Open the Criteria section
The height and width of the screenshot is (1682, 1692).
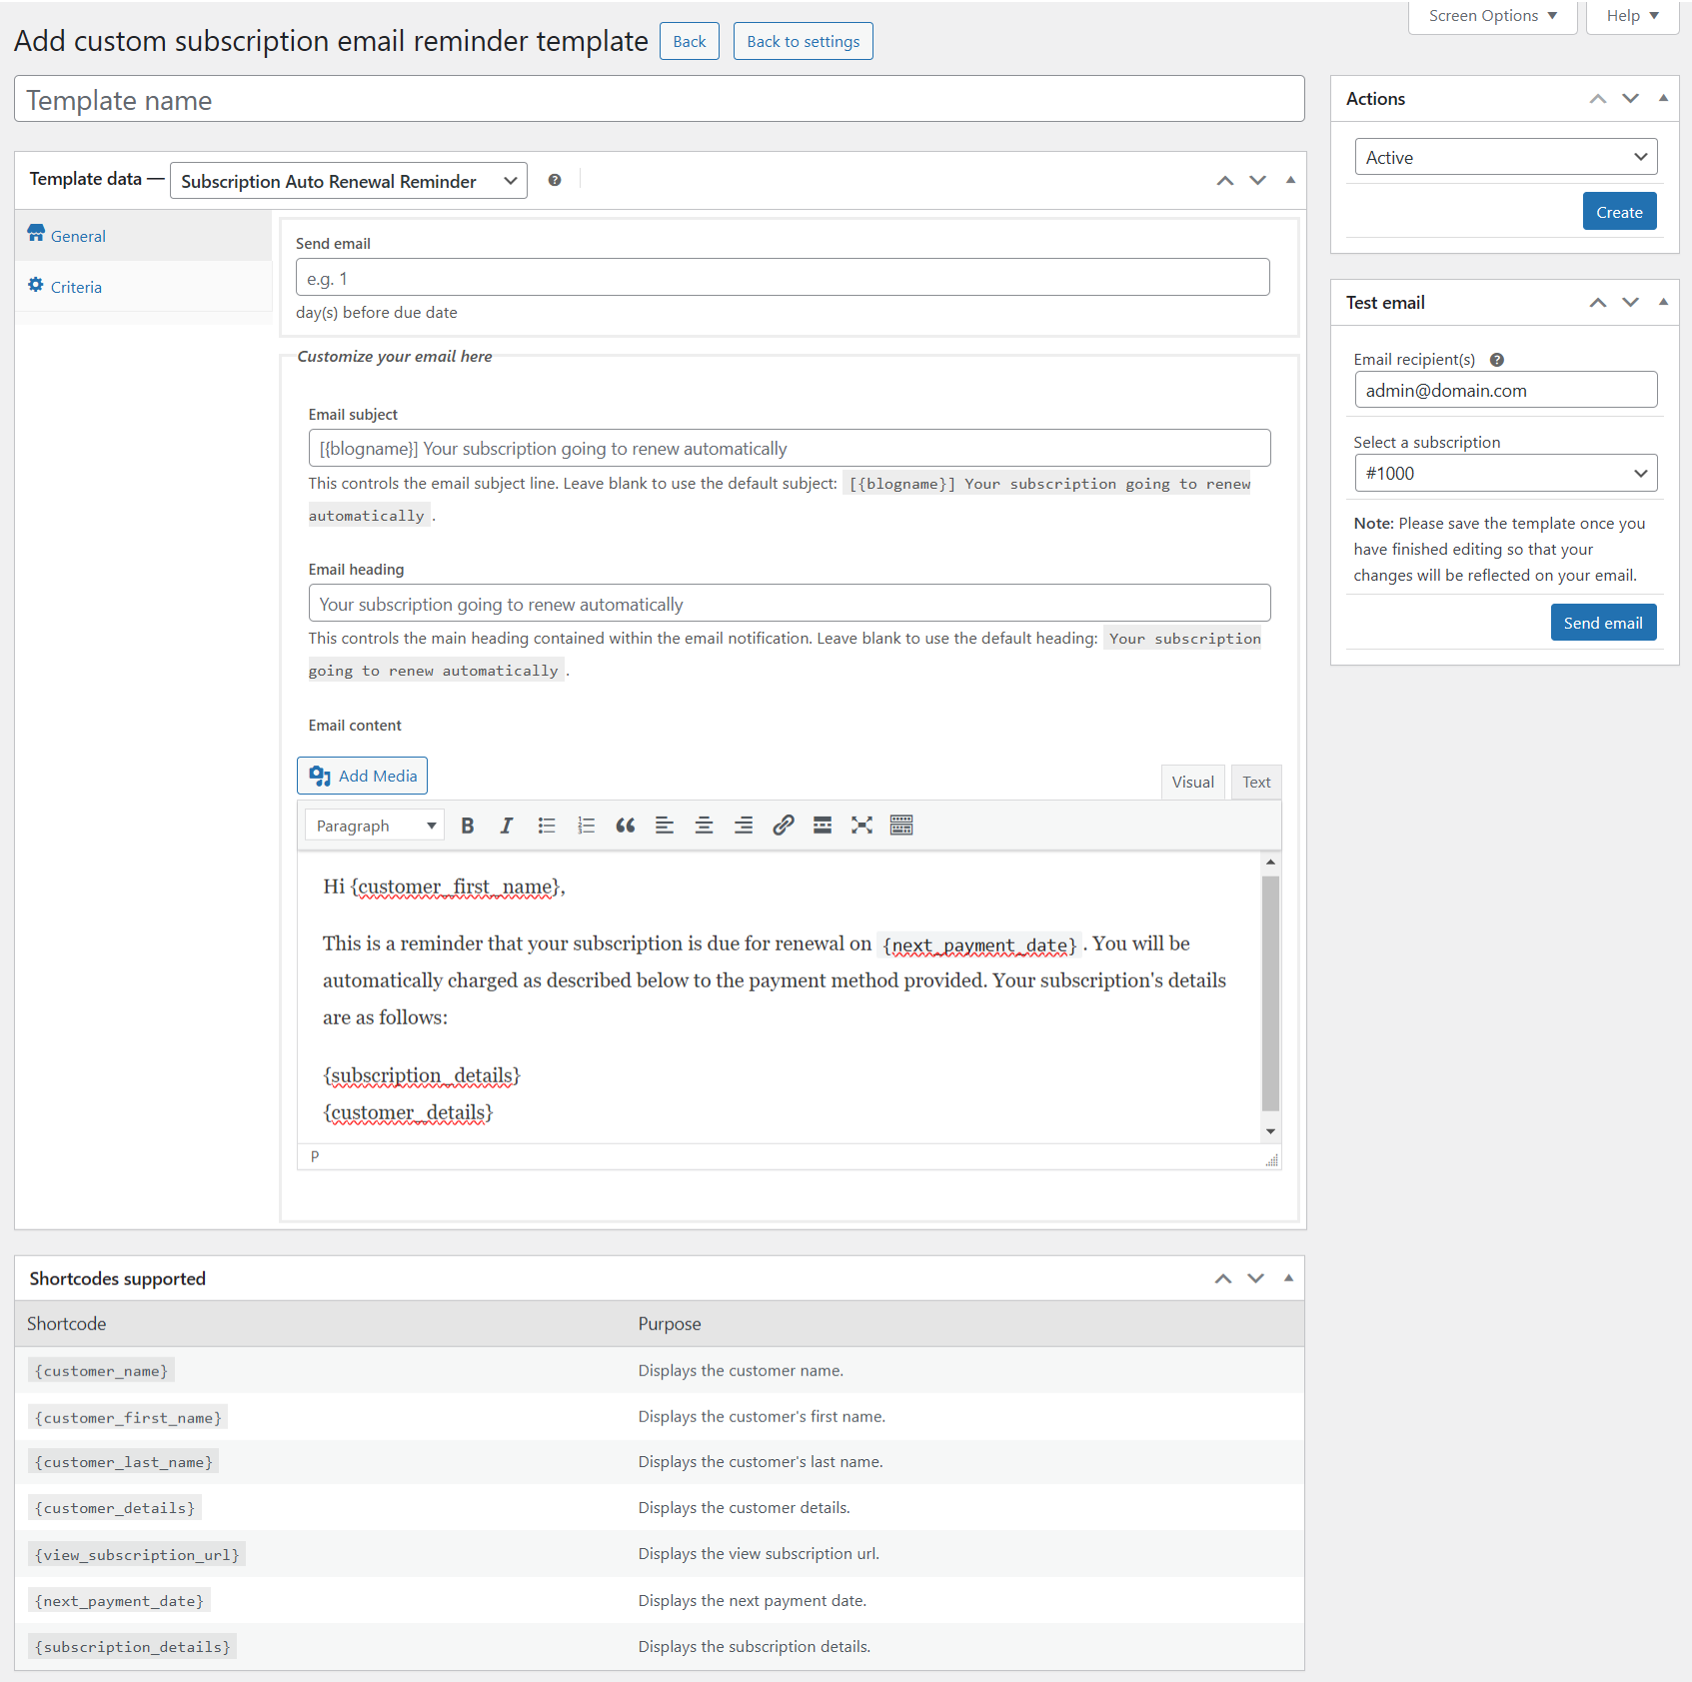point(75,287)
